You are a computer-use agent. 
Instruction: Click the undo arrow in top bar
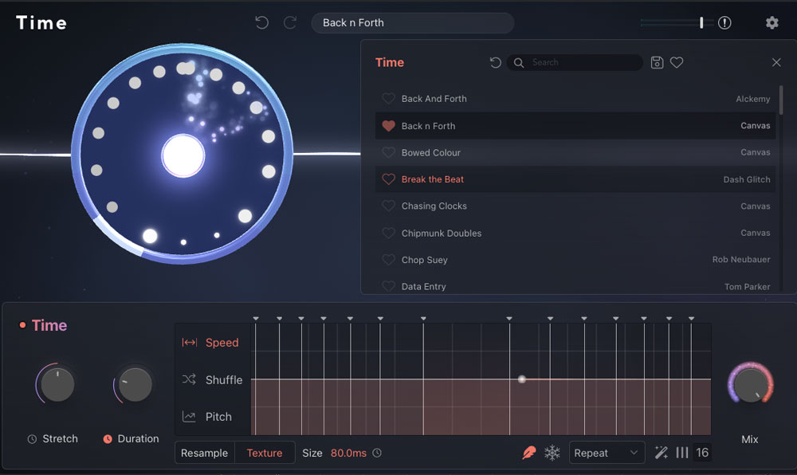pos(261,23)
